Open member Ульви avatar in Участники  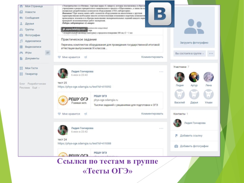(x=209, y=94)
